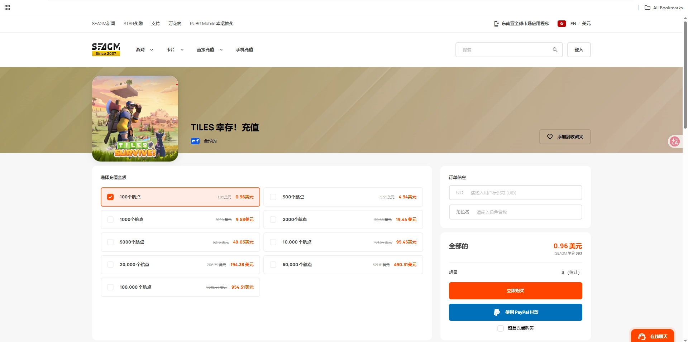Select the 500 points option

(x=343, y=197)
